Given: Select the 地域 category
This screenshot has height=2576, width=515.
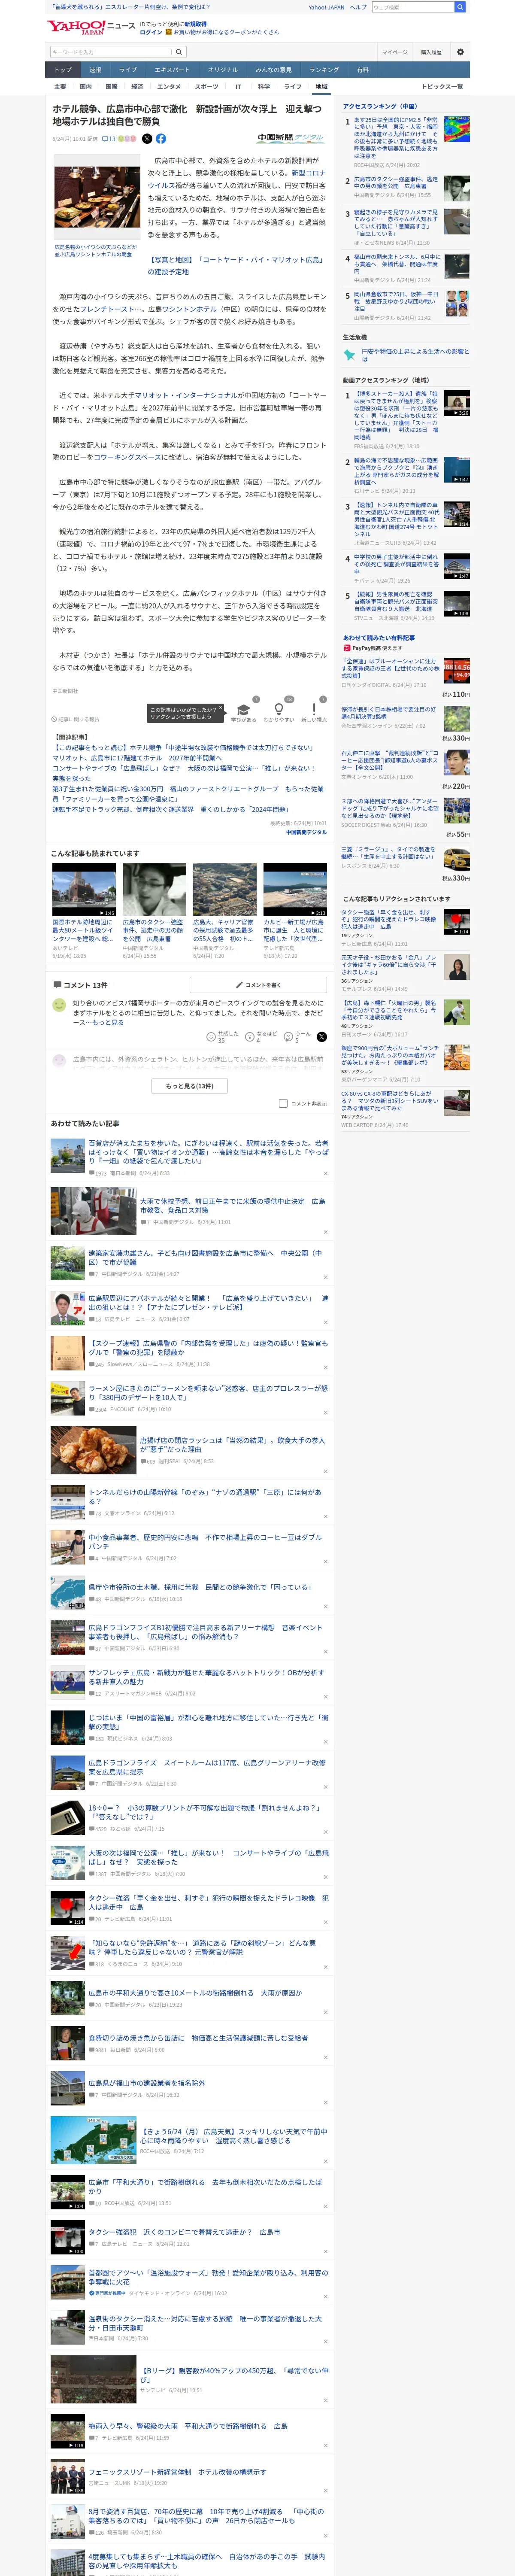Looking at the screenshot, I should [321, 87].
